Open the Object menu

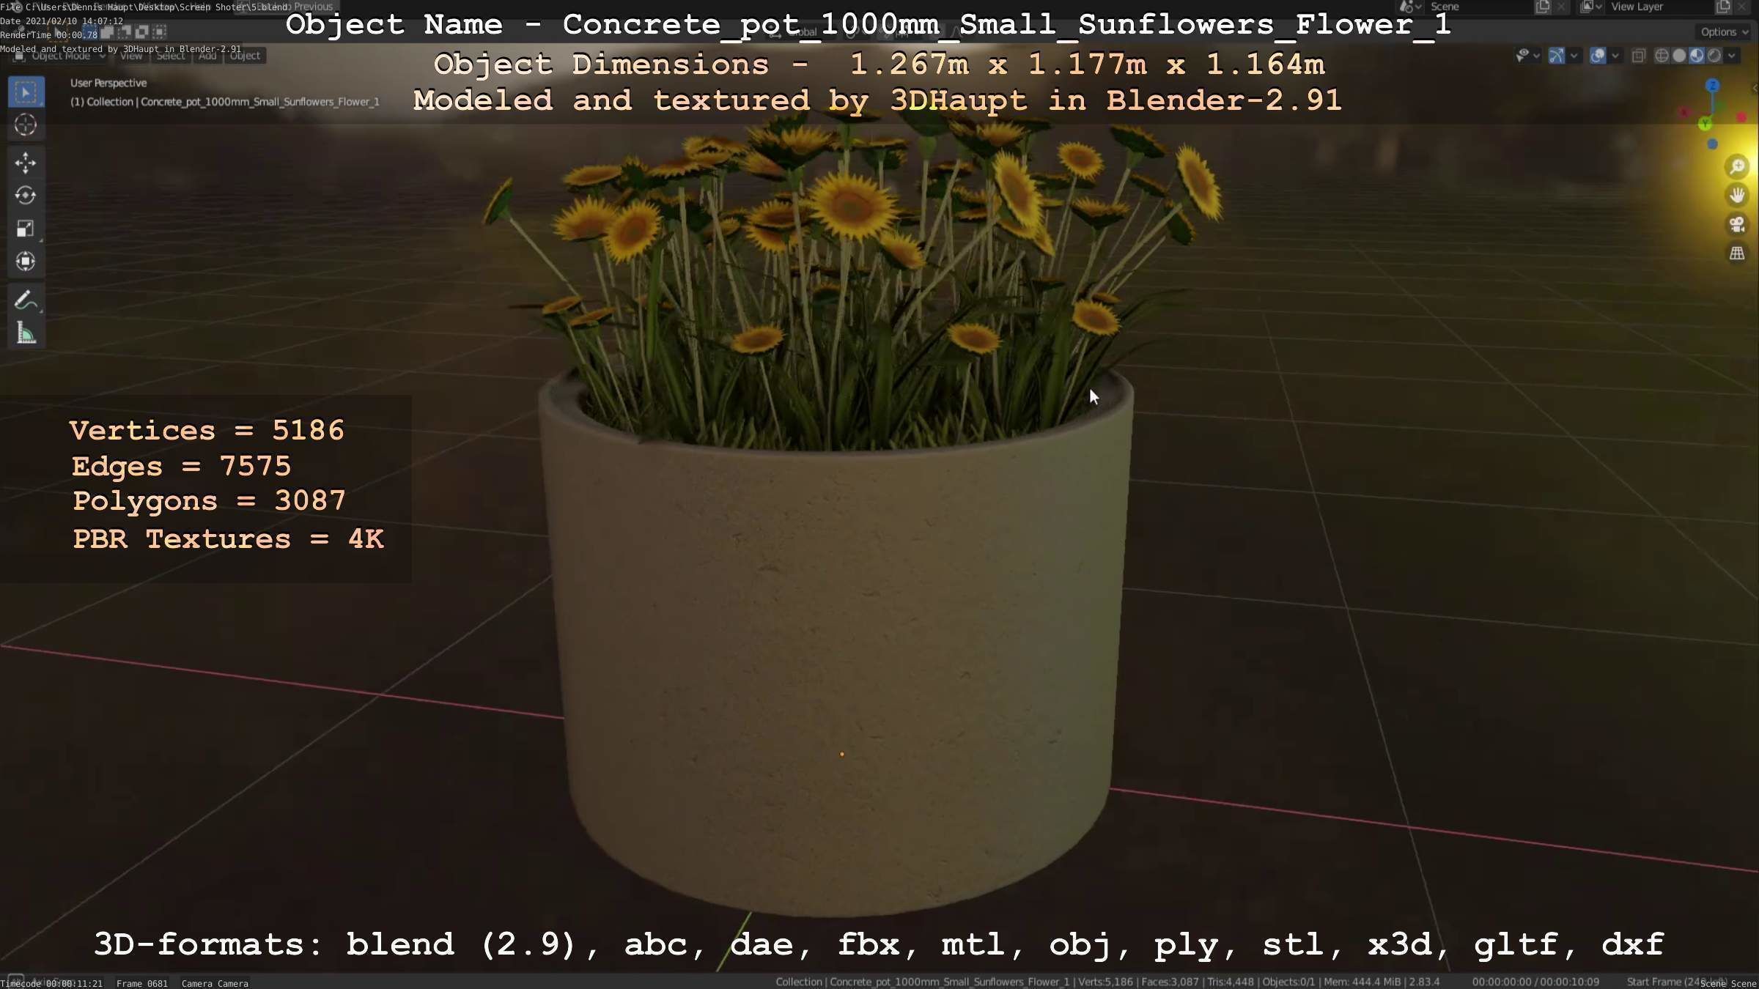[x=245, y=56]
